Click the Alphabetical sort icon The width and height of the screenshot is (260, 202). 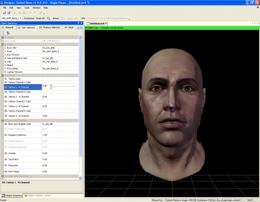click(8, 33)
